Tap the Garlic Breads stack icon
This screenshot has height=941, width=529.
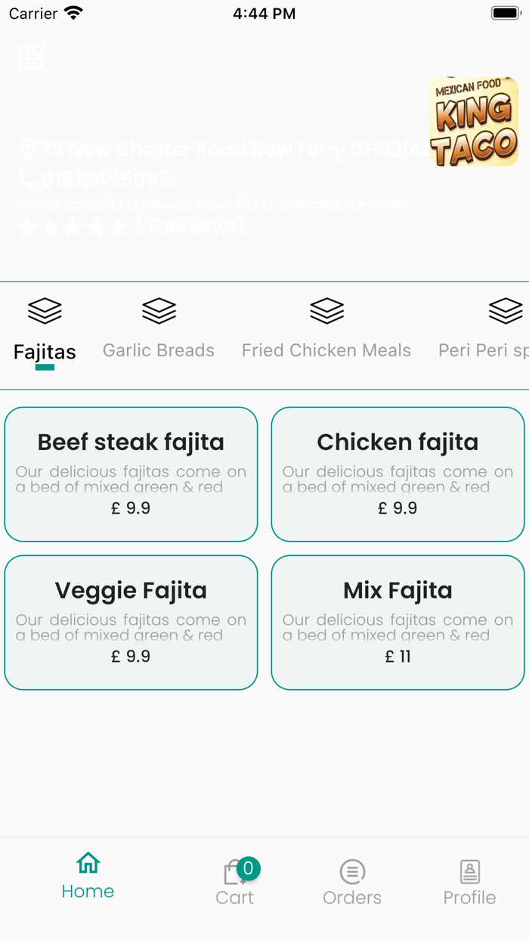point(159,310)
